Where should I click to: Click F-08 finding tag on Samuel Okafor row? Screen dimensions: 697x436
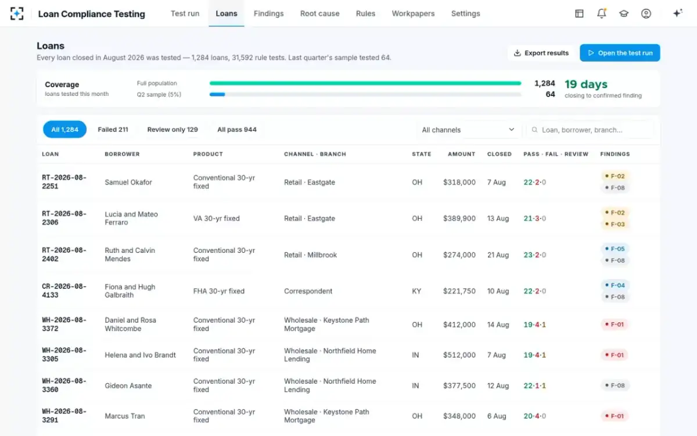tap(615, 188)
